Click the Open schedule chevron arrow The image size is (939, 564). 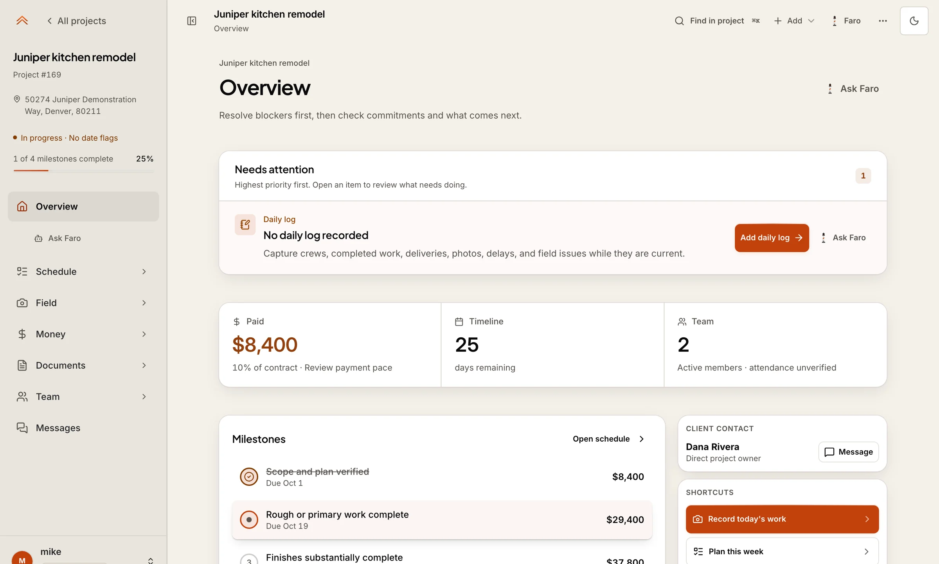[642, 439]
